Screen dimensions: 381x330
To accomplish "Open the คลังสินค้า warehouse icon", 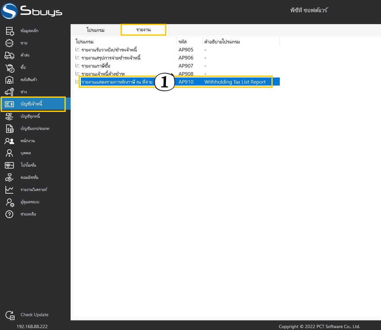I will point(9,80).
